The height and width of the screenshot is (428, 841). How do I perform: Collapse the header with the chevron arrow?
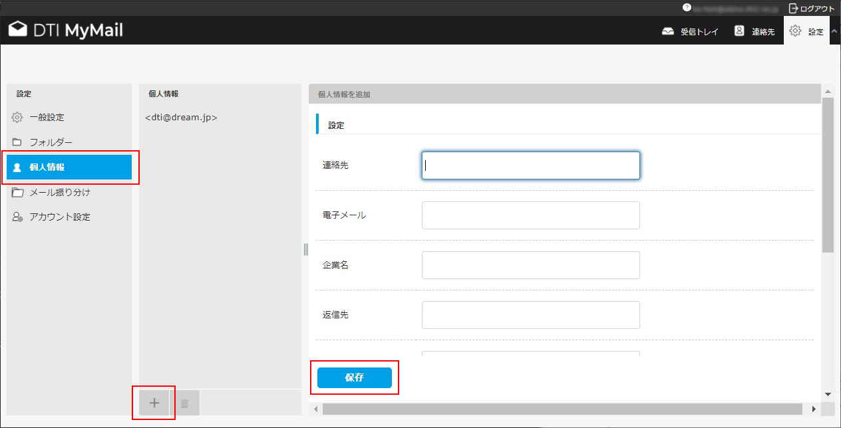(834, 31)
